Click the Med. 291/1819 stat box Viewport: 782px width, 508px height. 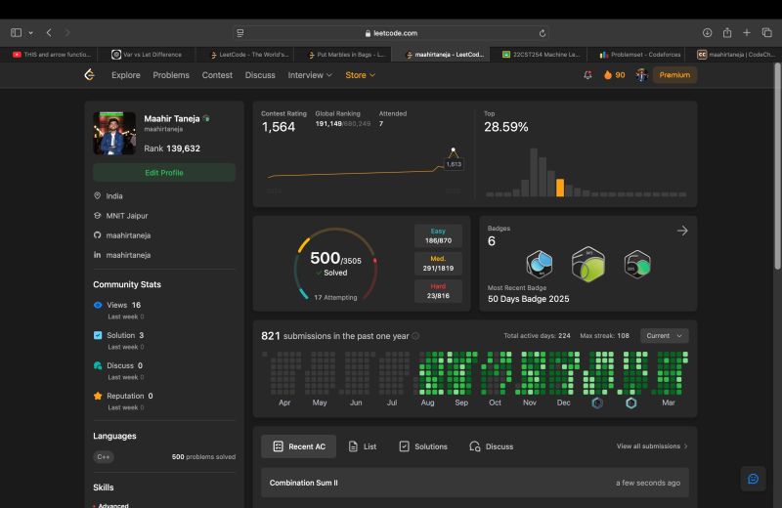(x=438, y=263)
